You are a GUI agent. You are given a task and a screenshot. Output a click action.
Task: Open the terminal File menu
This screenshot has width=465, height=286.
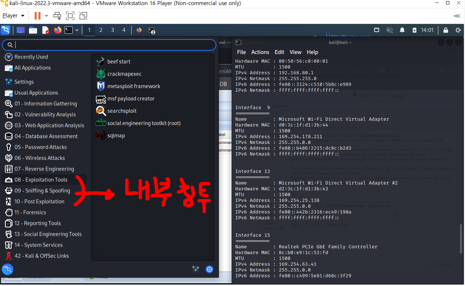point(241,52)
